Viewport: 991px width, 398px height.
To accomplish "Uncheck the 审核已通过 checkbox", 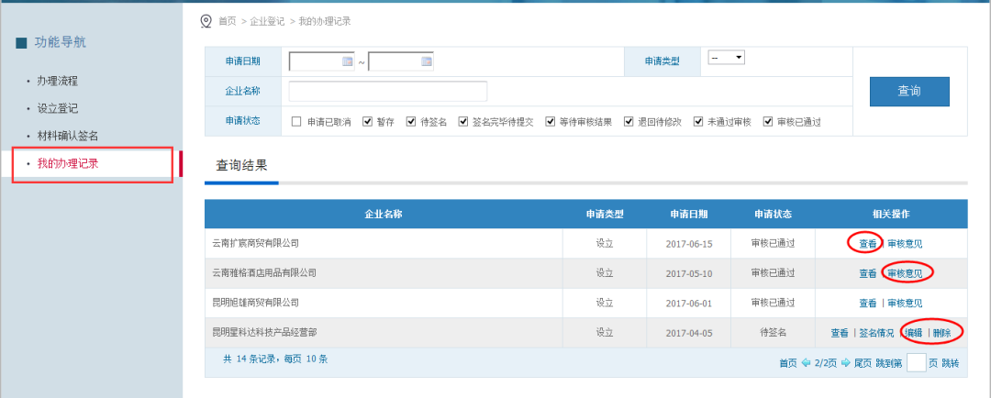I will pyautogui.click(x=768, y=122).
